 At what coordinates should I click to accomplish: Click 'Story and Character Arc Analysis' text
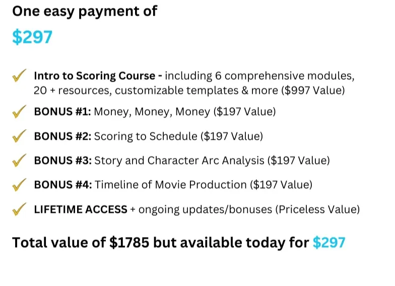179,160
